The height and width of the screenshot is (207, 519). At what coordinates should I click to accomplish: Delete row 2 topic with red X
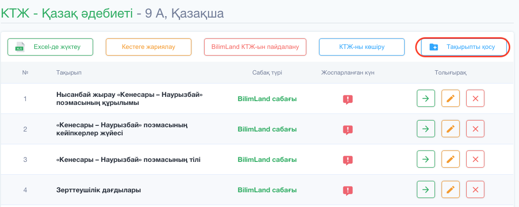pos(475,129)
